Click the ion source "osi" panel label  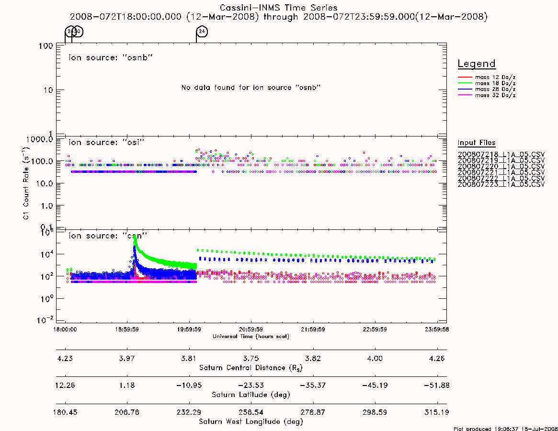pos(106,142)
